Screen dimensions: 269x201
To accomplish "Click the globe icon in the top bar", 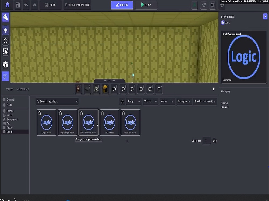I will (213, 5).
